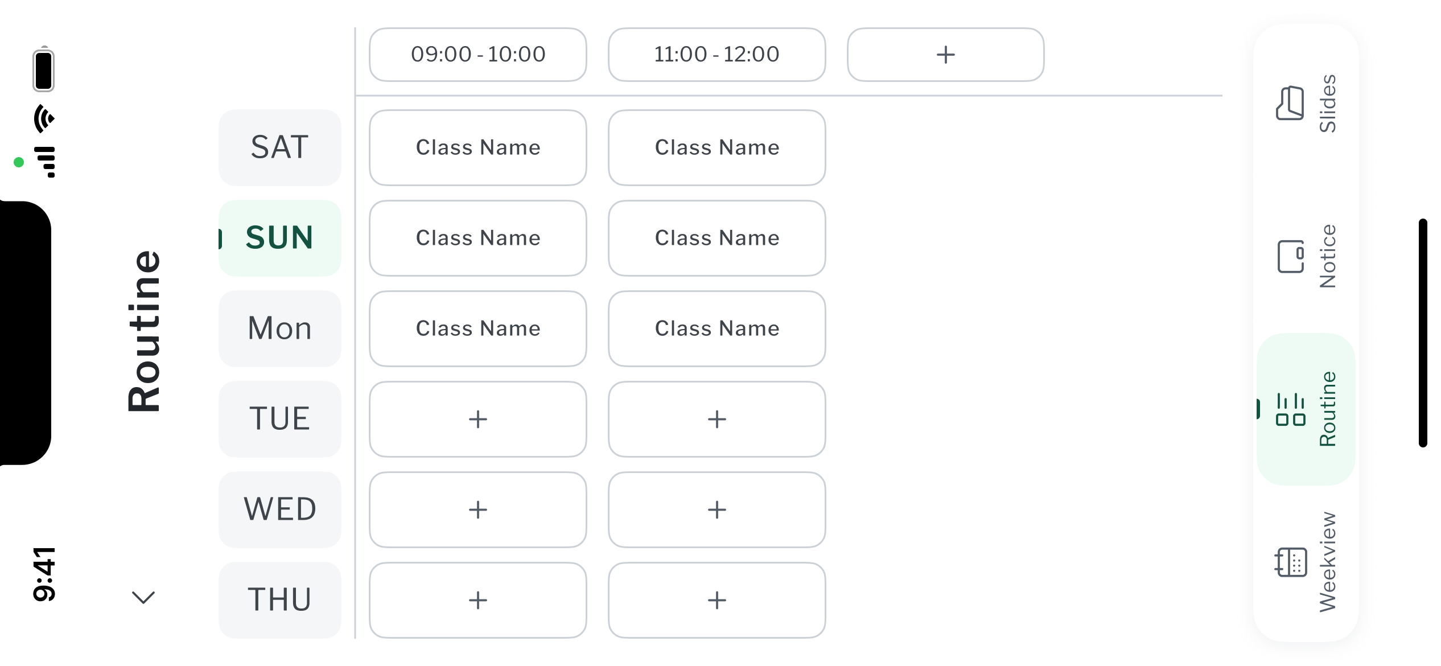Select the WED day tab
The image size is (1441, 666).
point(279,510)
